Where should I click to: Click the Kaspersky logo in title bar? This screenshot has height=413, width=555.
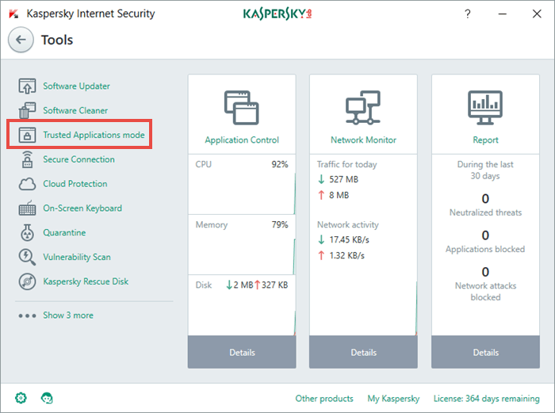[277, 13]
